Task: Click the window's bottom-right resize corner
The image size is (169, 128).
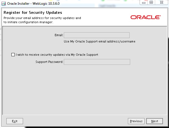Action: 168,127
